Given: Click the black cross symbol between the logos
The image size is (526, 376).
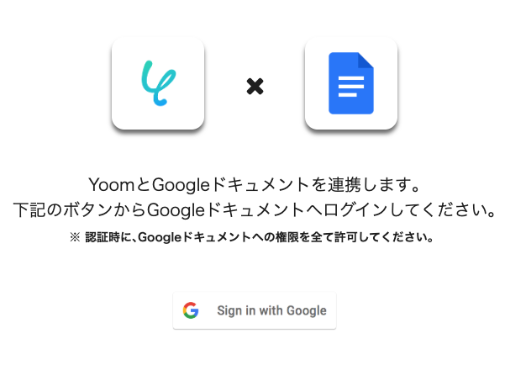Looking at the screenshot, I should pos(255,87).
